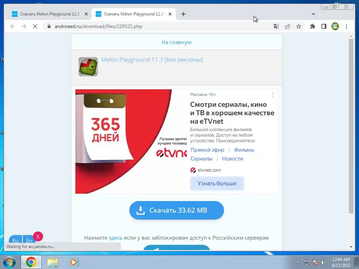Screen dimensions: 359x269
Task: Dismiss language widget with pink X
Action: 38,236
